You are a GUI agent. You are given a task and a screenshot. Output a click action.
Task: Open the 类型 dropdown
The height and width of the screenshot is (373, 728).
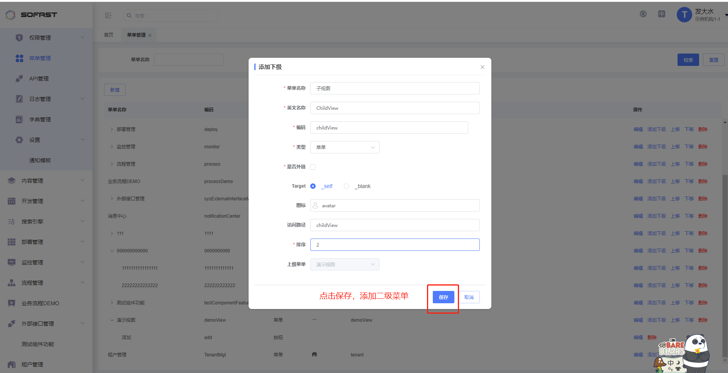pyautogui.click(x=345, y=147)
